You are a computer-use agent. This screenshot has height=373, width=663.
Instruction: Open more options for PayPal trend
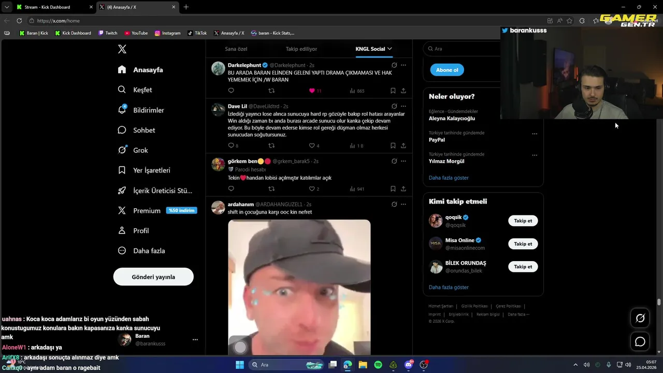(535, 134)
